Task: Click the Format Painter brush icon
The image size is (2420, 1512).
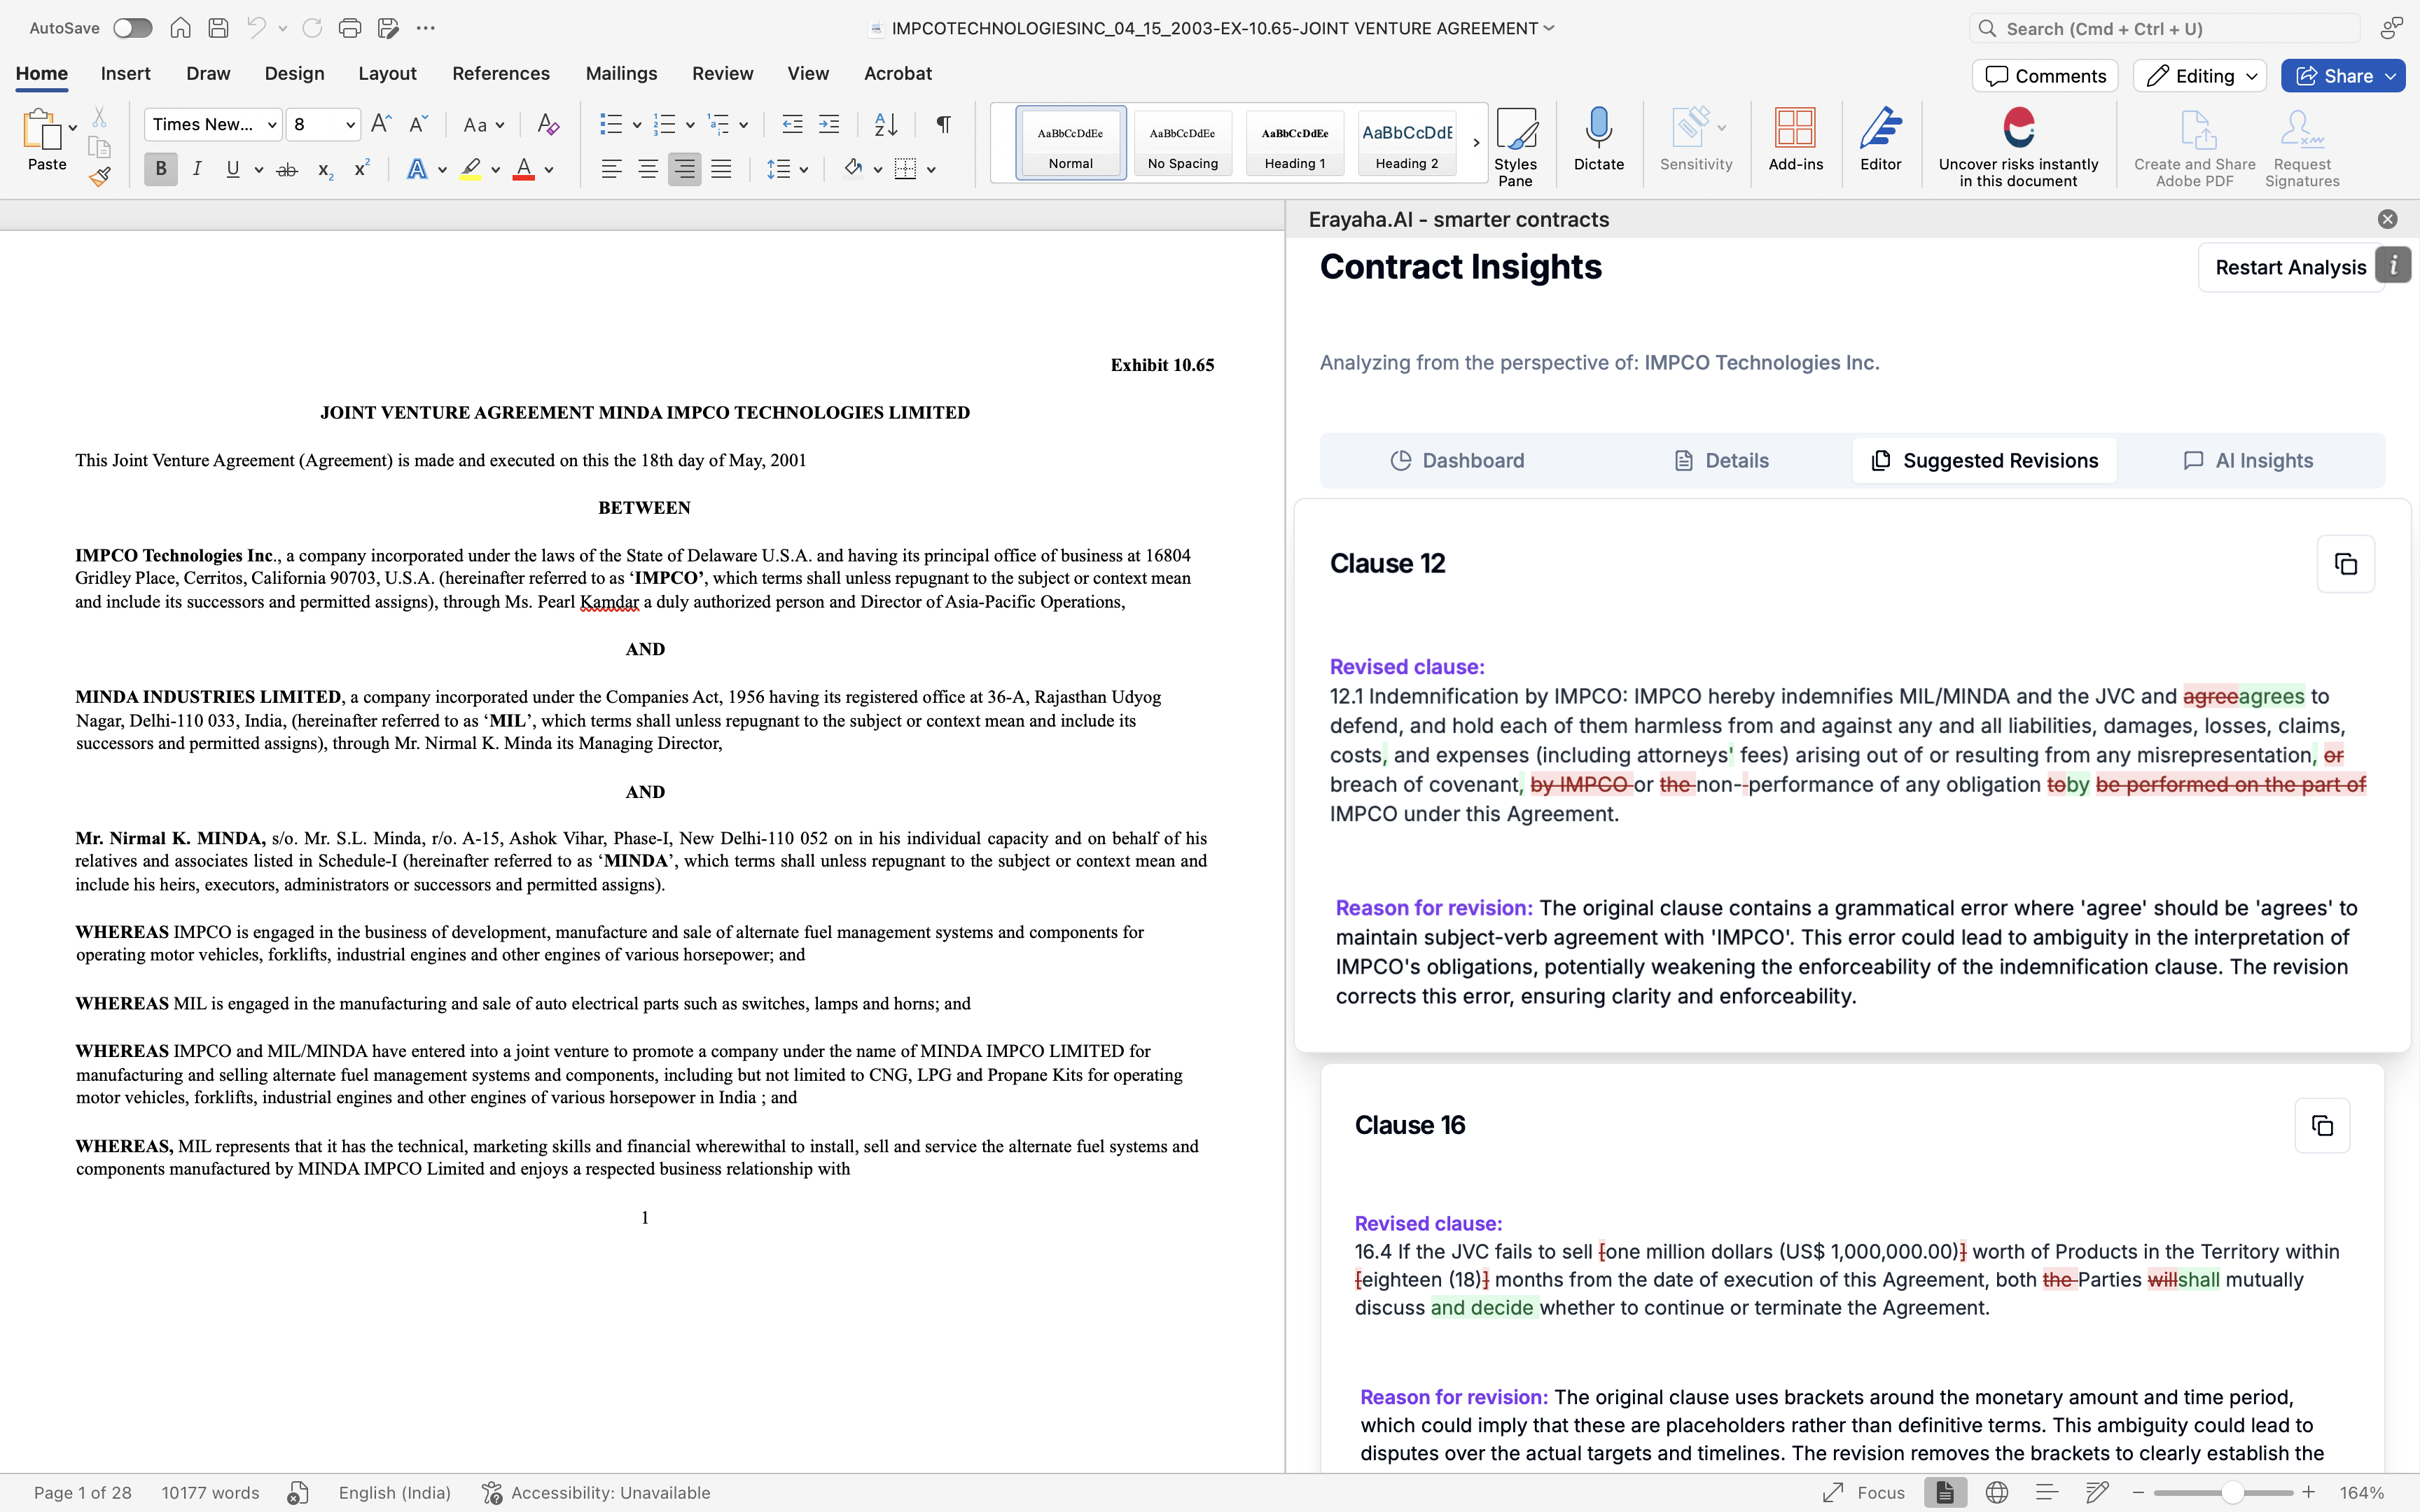Action: [x=99, y=177]
